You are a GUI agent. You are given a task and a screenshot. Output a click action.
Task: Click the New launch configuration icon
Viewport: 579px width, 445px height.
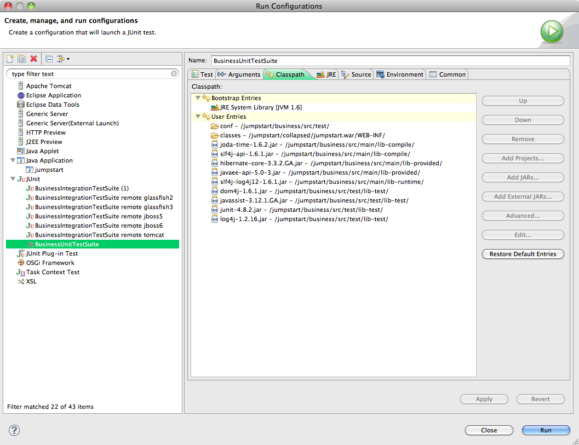coord(10,59)
